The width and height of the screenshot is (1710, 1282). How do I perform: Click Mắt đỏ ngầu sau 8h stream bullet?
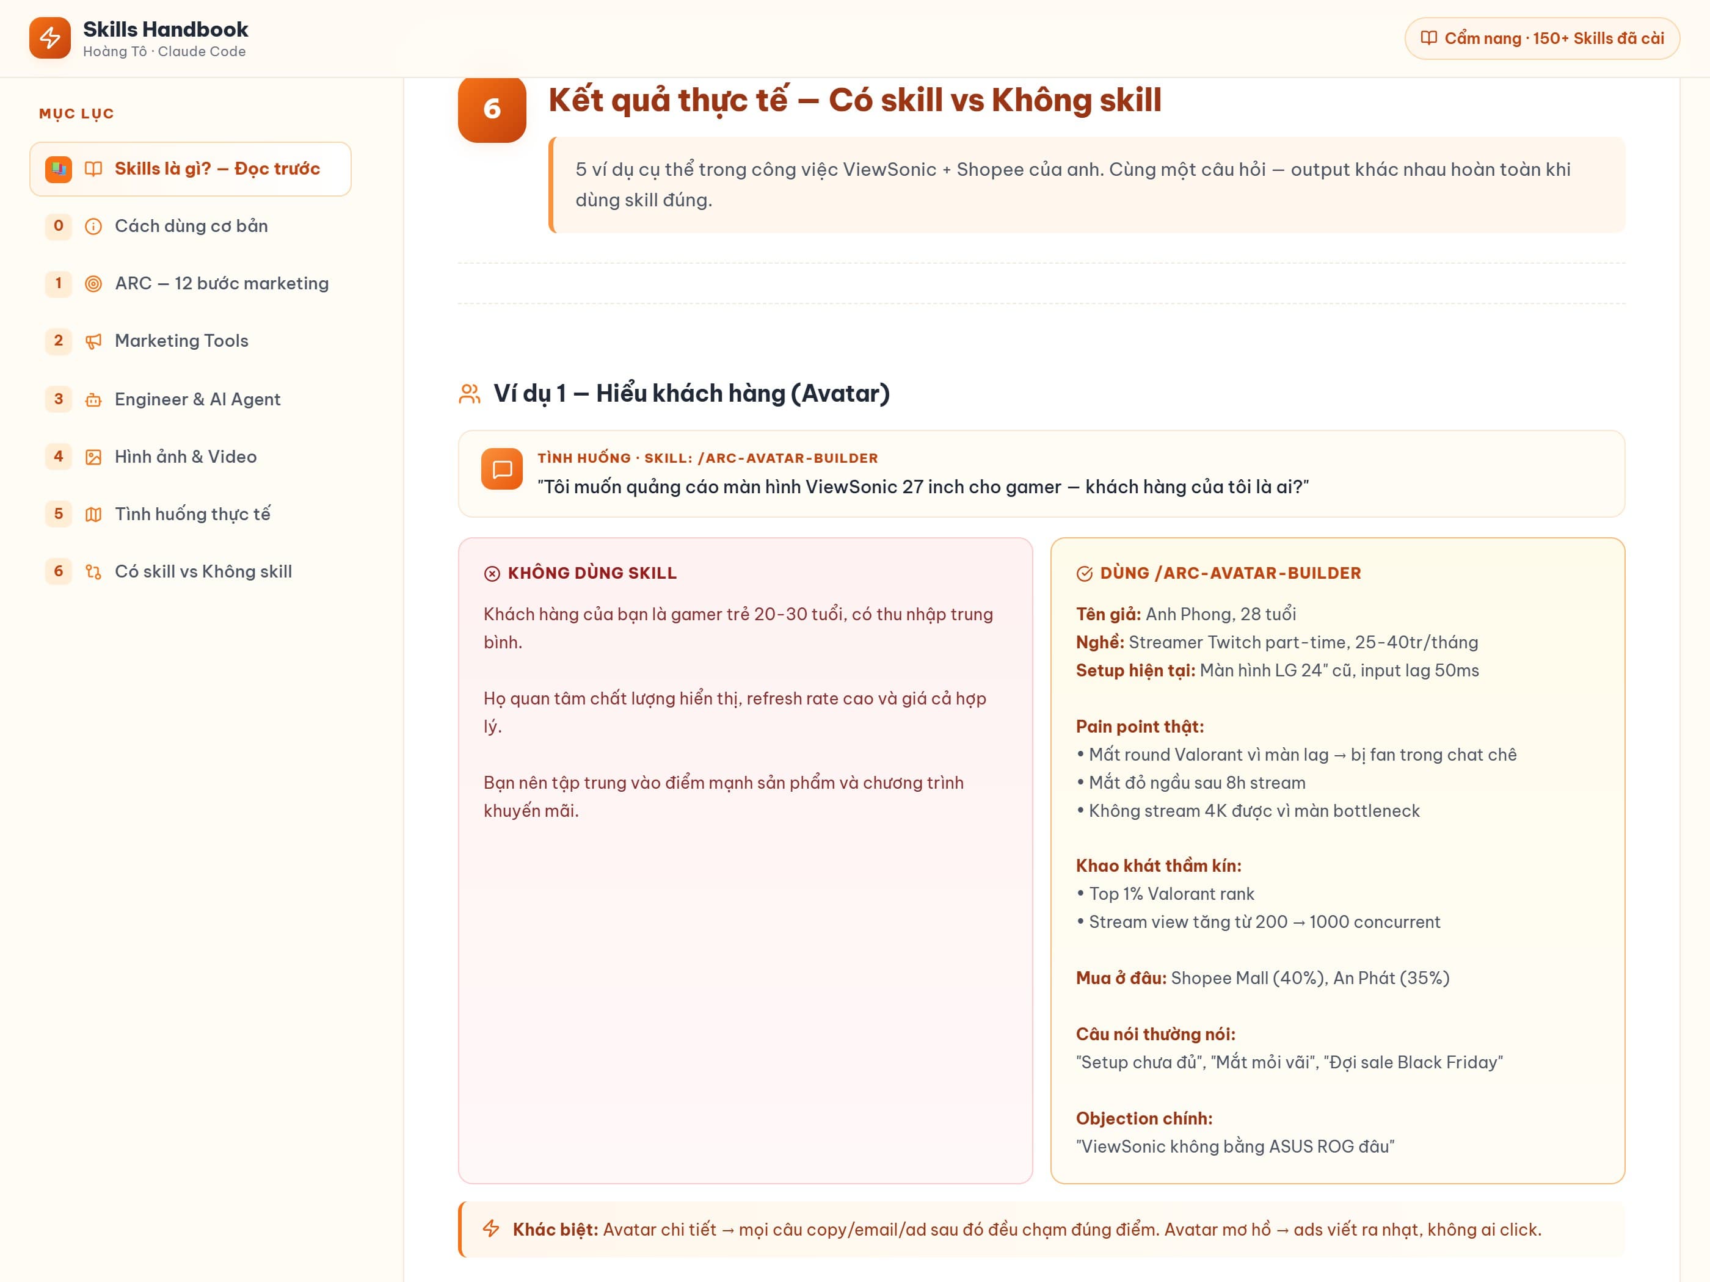tap(1190, 783)
